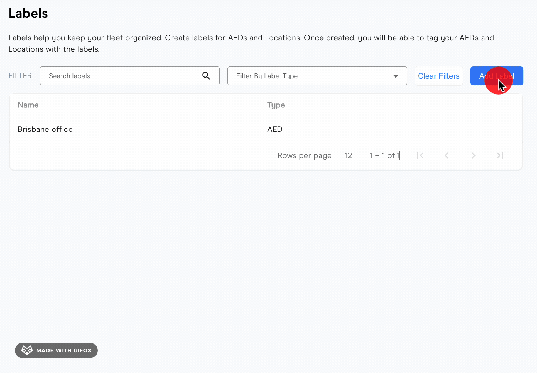
Task: Sort by the Name column header
Action: [x=28, y=105]
